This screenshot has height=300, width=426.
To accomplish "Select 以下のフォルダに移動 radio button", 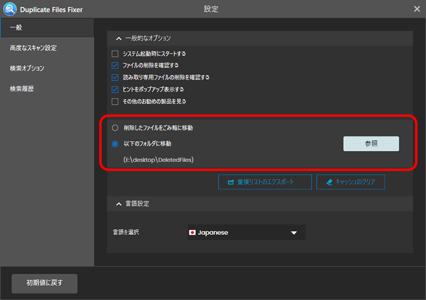I will 115,144.
